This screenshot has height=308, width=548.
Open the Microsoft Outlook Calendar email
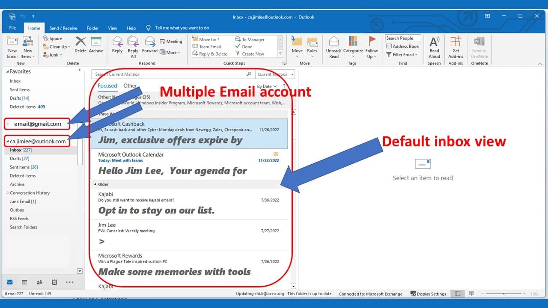pos(189,165)
